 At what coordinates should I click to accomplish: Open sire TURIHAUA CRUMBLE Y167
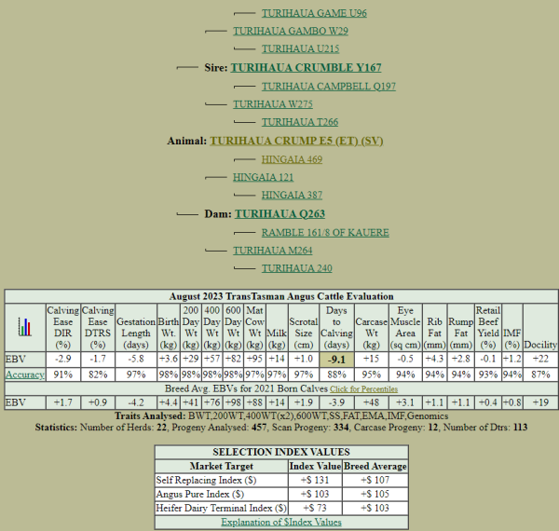(306, 68)
